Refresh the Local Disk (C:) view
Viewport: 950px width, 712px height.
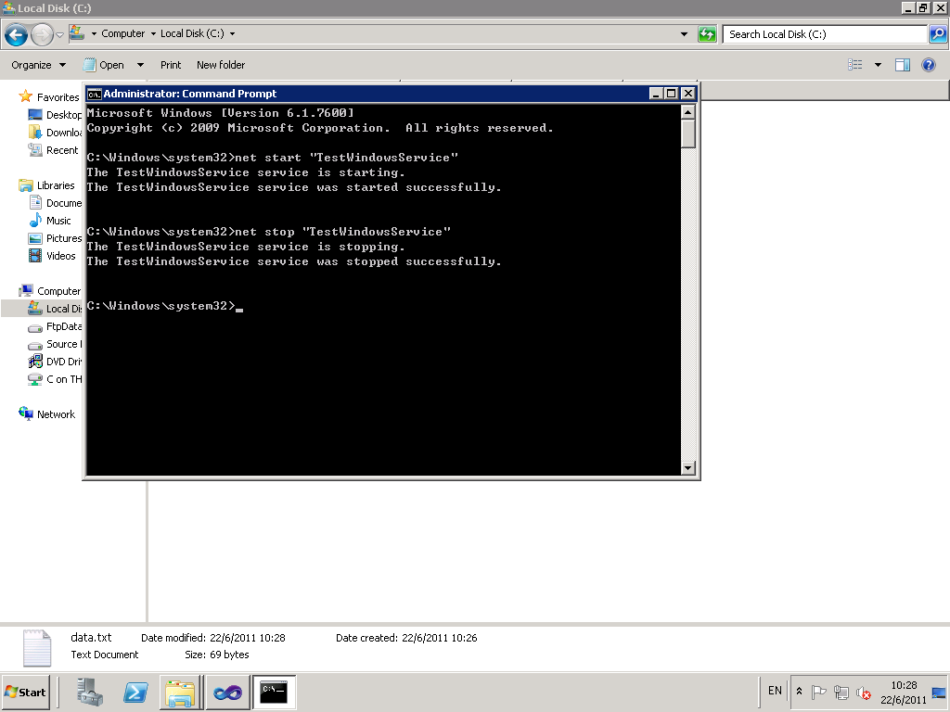(707, 34)
